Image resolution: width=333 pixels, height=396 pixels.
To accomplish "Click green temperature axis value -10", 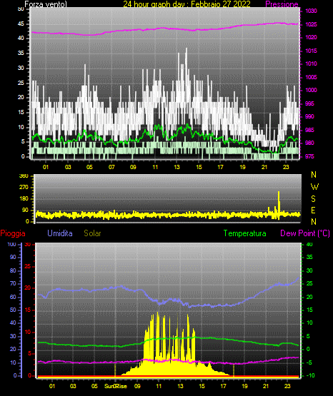I will pos(310,375).
